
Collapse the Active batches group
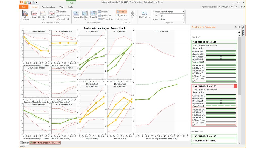pos(192,37)
